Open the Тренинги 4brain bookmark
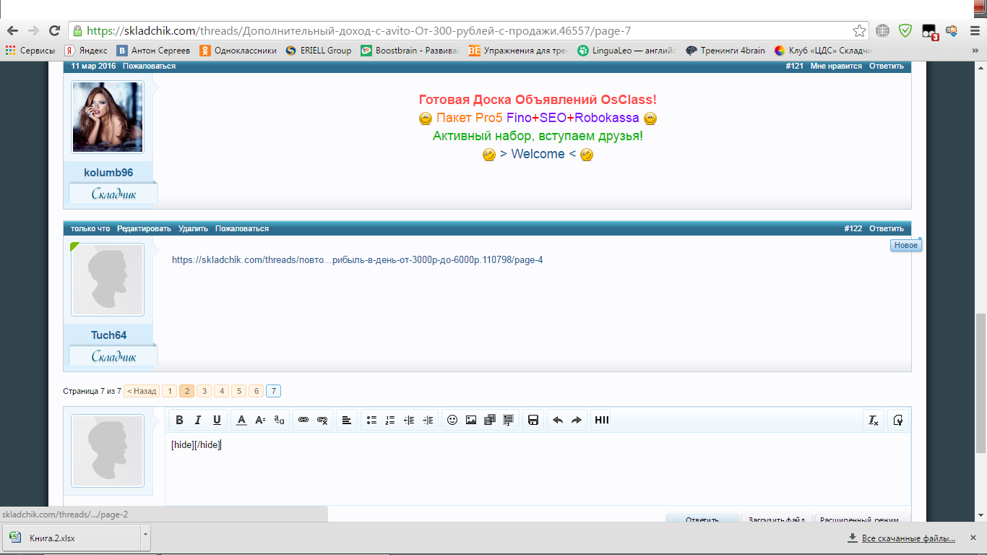 (725, 51)
